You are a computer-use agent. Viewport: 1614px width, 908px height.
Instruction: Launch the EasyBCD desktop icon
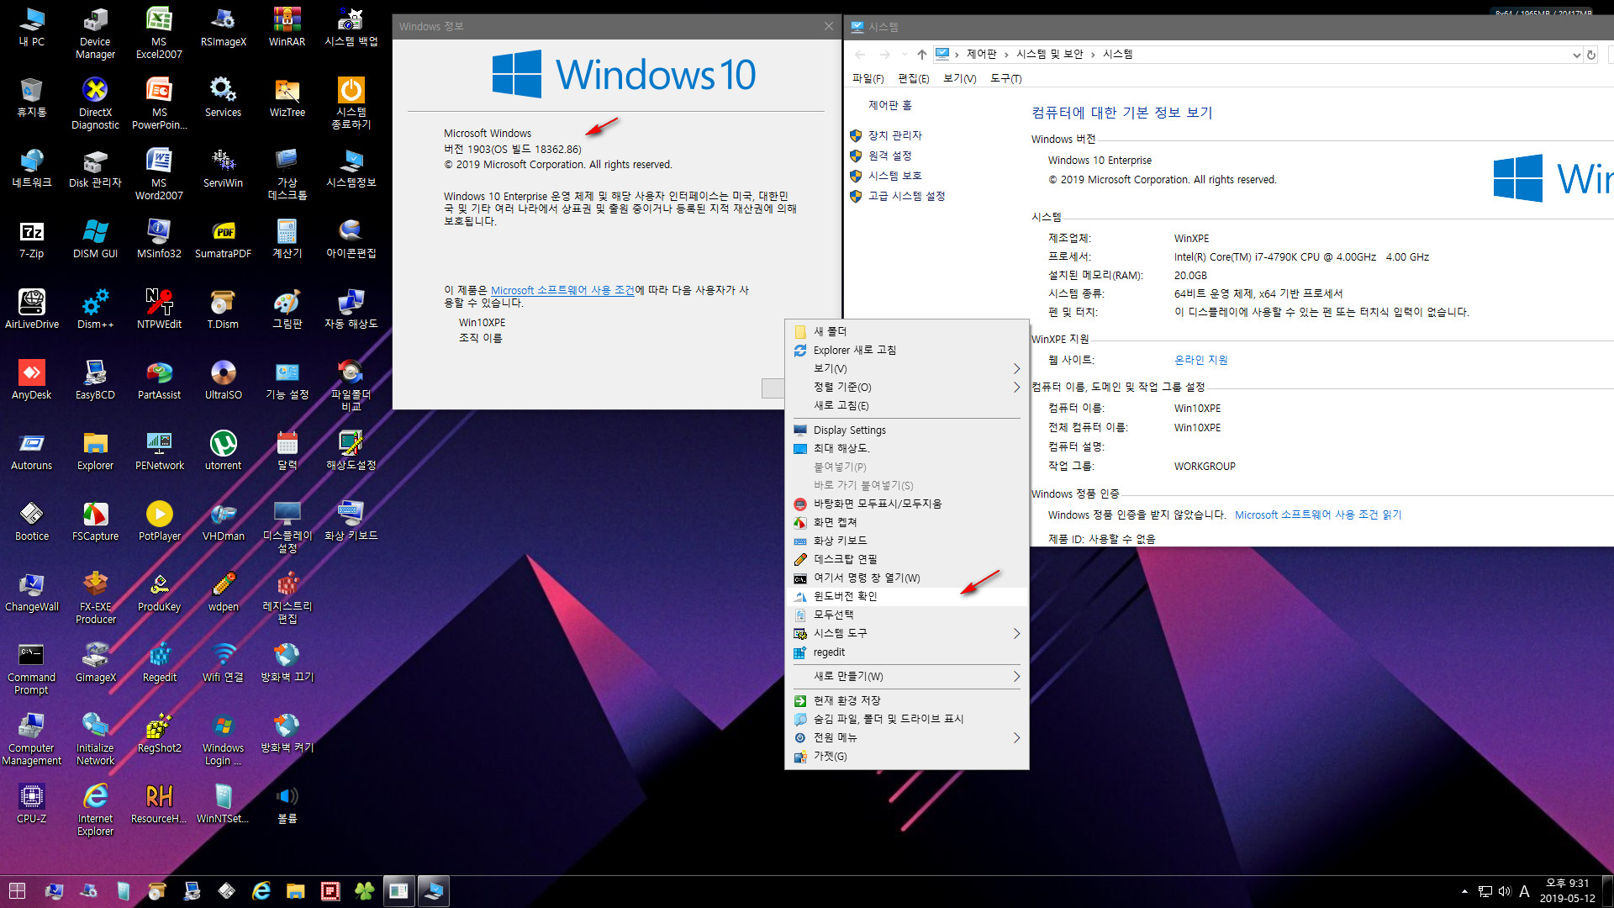click(95, 381)
